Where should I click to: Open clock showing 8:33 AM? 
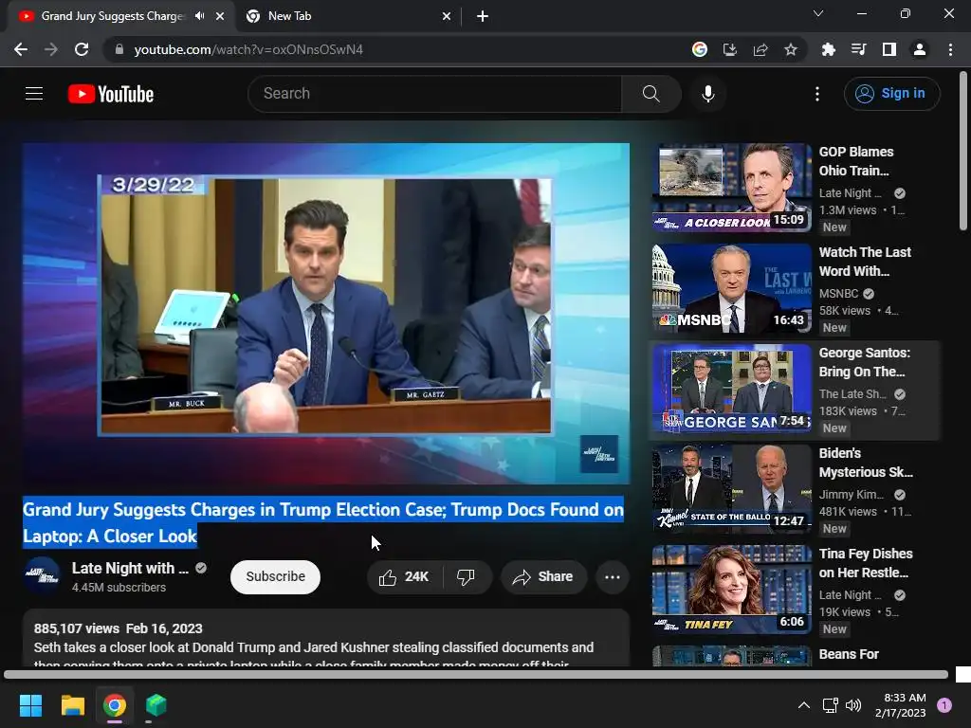tap(901, 705)
